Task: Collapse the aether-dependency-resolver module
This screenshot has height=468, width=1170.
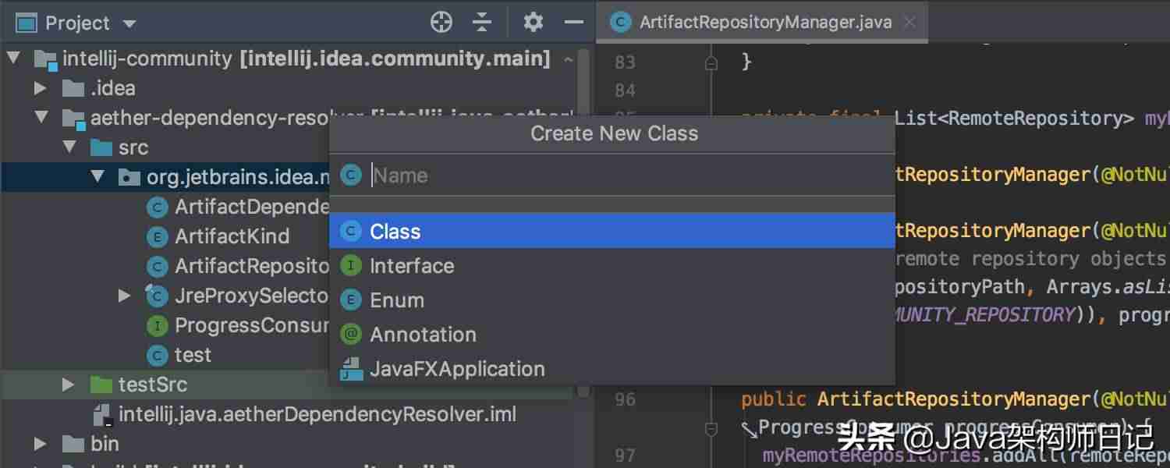Action: pos(41,118)
